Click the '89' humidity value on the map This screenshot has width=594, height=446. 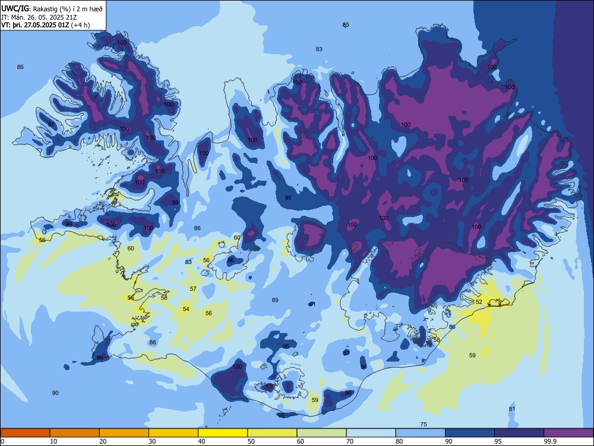pos(275,300)
